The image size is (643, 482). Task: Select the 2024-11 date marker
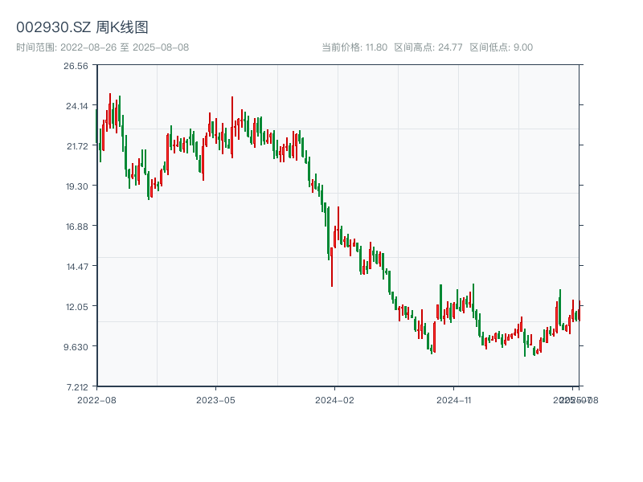(x=453, y=399)
